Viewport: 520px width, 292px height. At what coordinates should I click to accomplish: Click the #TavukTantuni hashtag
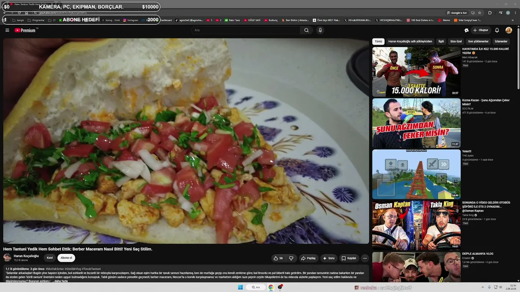(91, 269)
